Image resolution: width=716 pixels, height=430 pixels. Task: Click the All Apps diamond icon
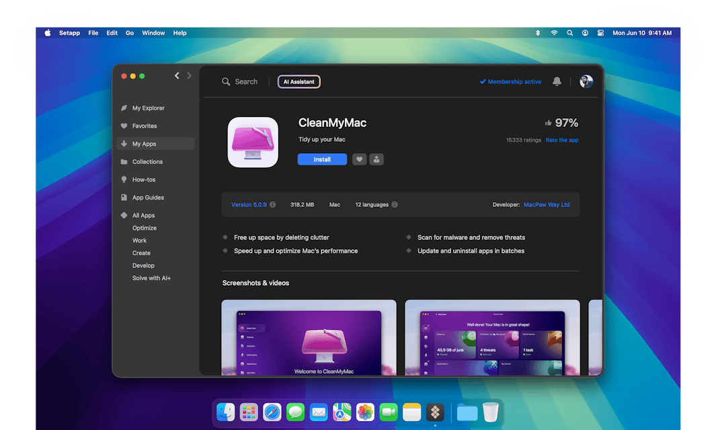click(x=124, y=216)
